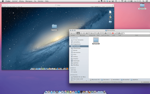The height and width of the screenshot is (94, 150).
Task: Open Programma's in the Finder sidebar
Action: (77, 44)
